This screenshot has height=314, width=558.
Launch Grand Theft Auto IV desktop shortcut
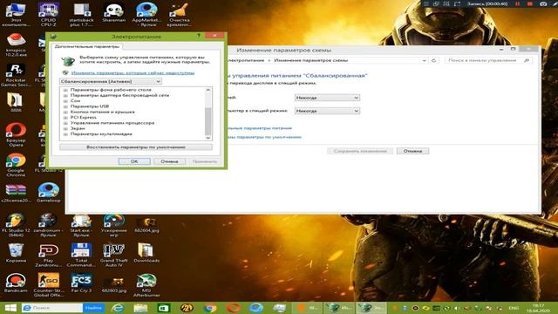(x=113, y=255)
